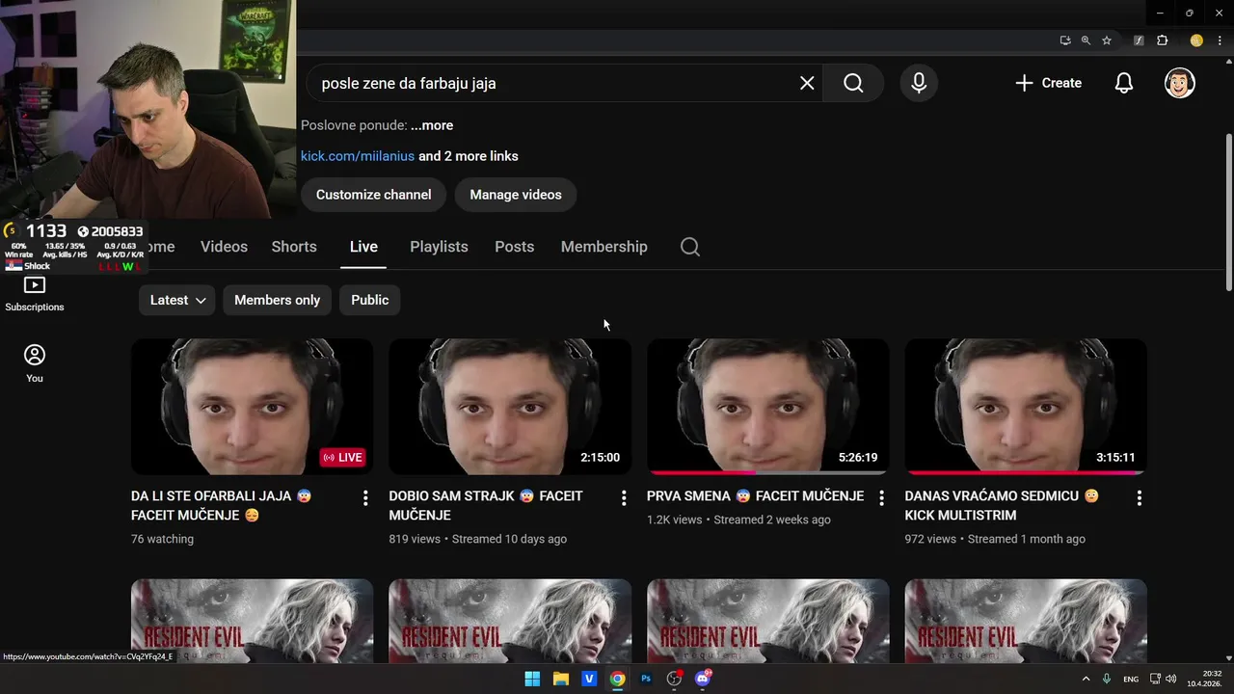Click the 2:15:00 video thumbnail

tap(510, 407)
